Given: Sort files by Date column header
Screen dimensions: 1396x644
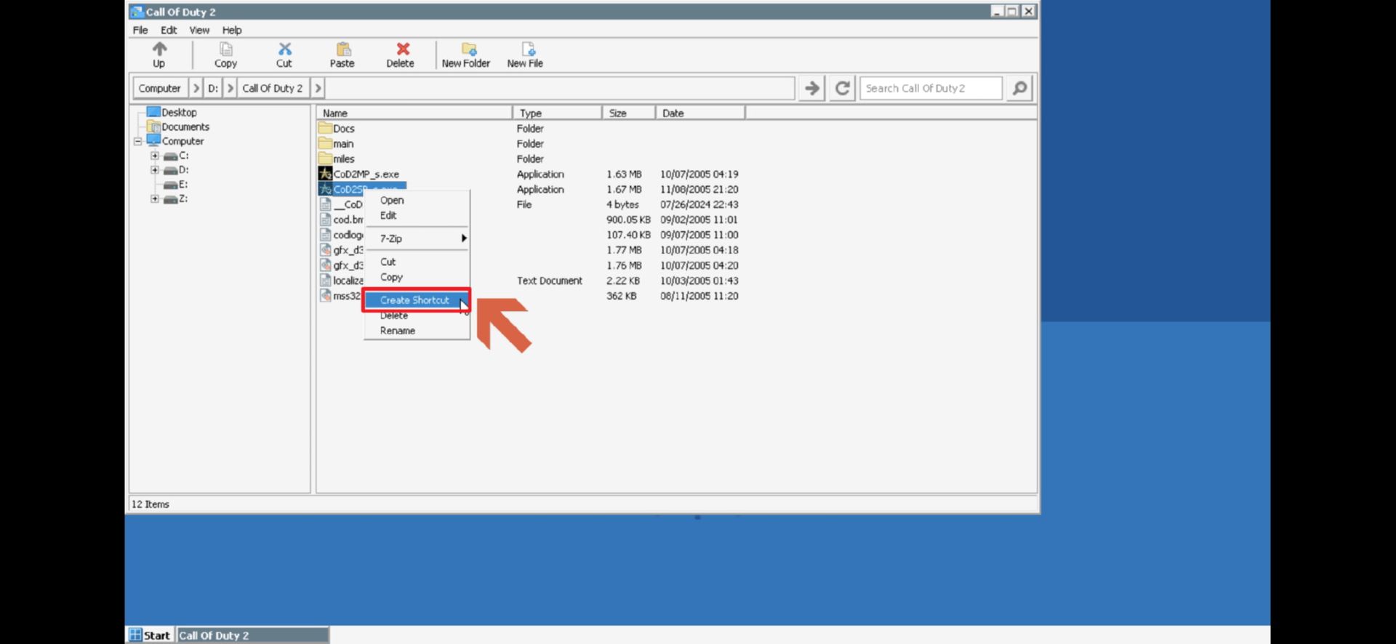Looking at the screenshot, I should coord(700,113).
